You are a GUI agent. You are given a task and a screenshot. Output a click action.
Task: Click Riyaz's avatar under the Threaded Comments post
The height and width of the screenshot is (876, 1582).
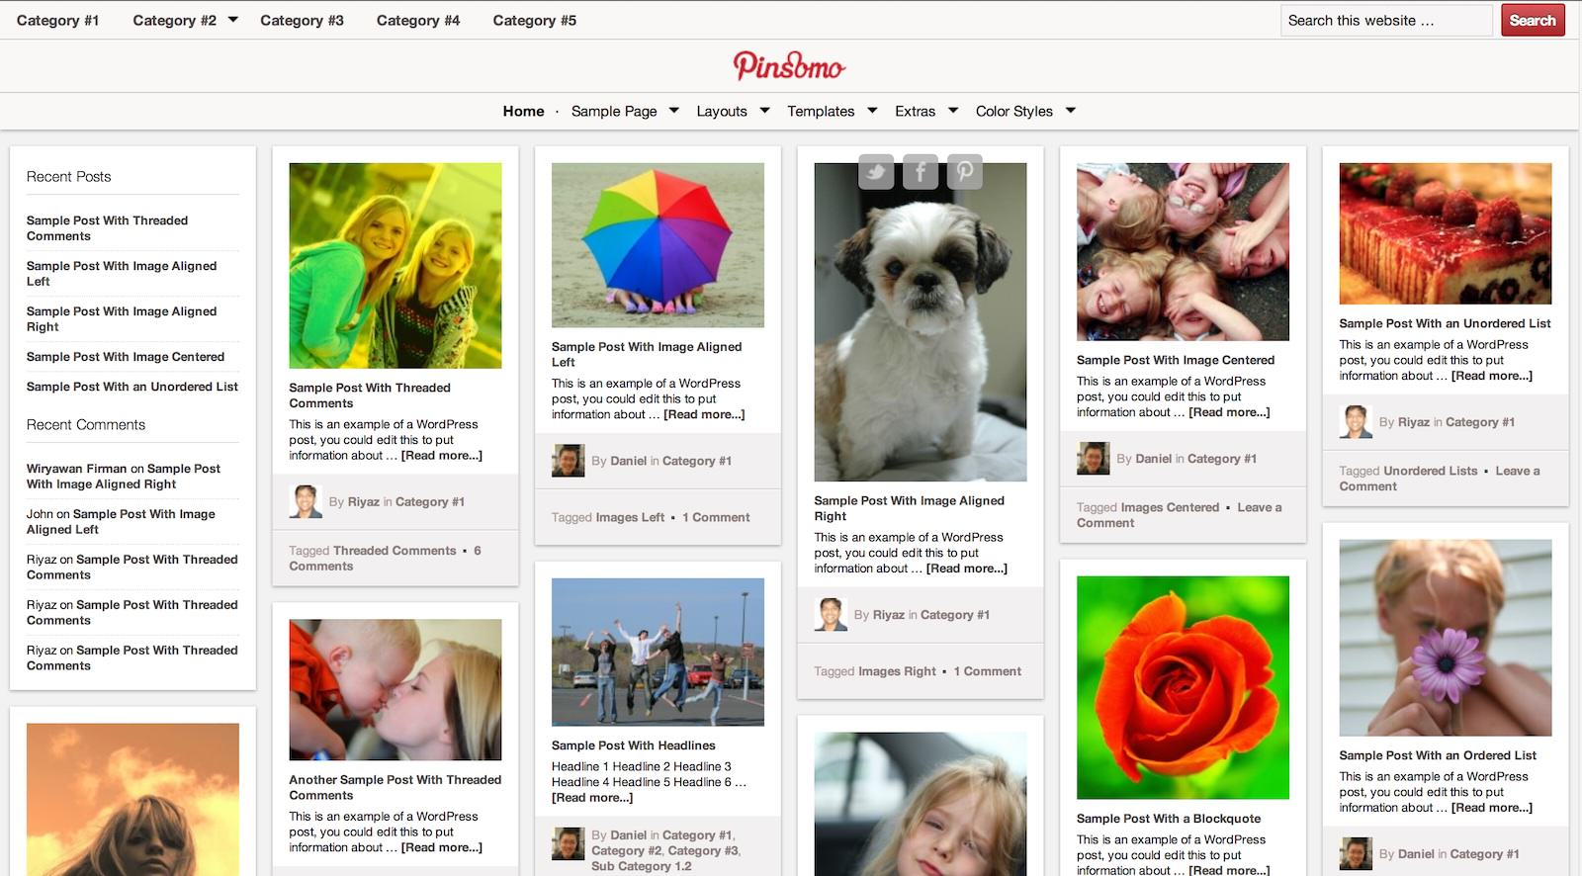point(306,501)
